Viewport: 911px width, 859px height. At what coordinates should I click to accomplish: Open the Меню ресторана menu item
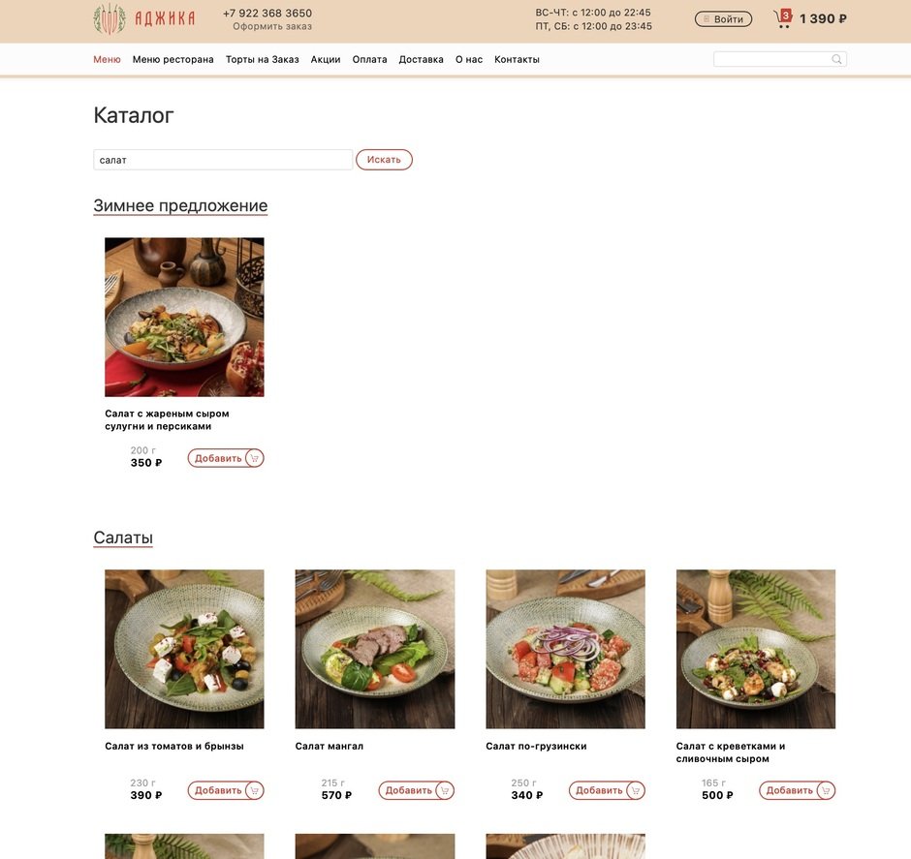click(x=173, y=59)
